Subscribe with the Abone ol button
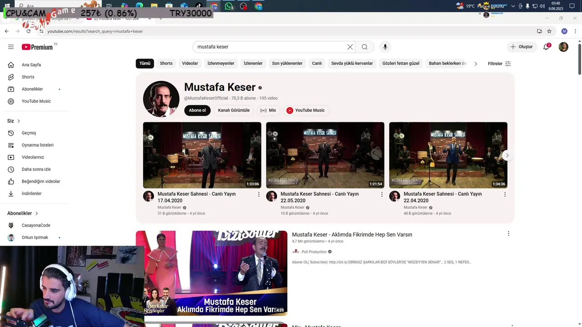582x327 pixels. coord(197,110)
